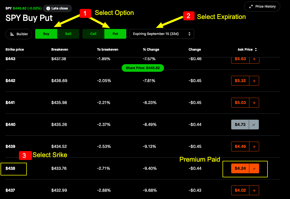The height and width of the screenshot is (199, 290).
Task: Click the expiration dropdown arrows
Action: tap(189, 34)
